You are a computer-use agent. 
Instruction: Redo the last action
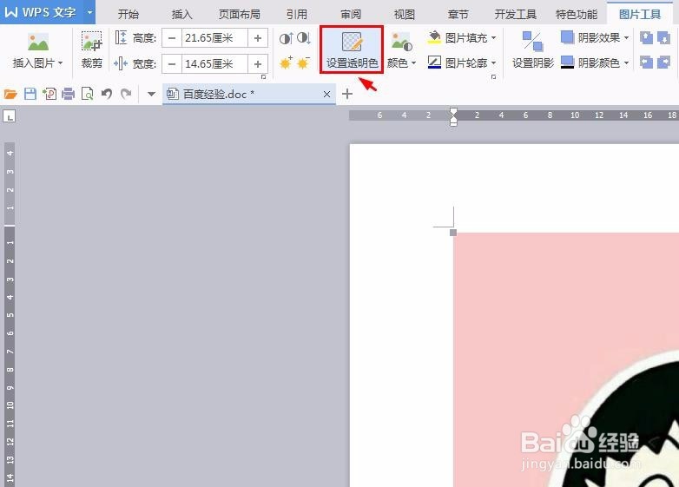pyautogui.click(x=126, y=94)
